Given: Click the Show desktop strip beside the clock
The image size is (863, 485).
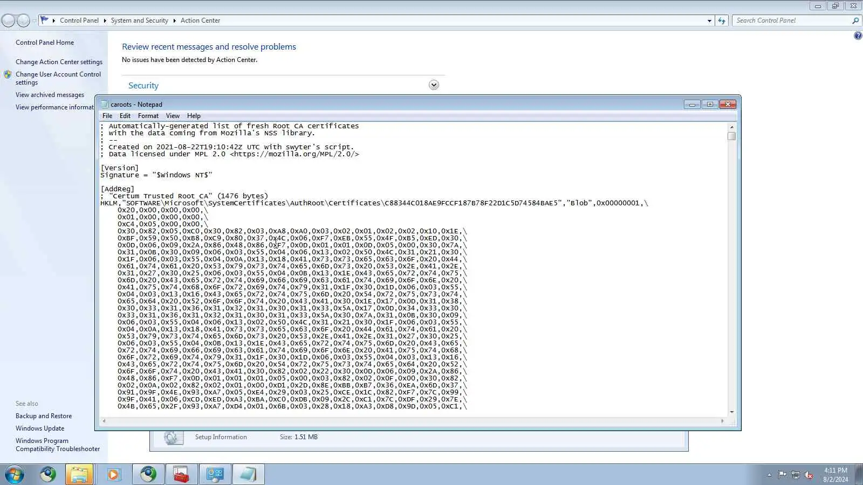Looking at the screenshot, I should pyautogui.click(x=859, y=475).
